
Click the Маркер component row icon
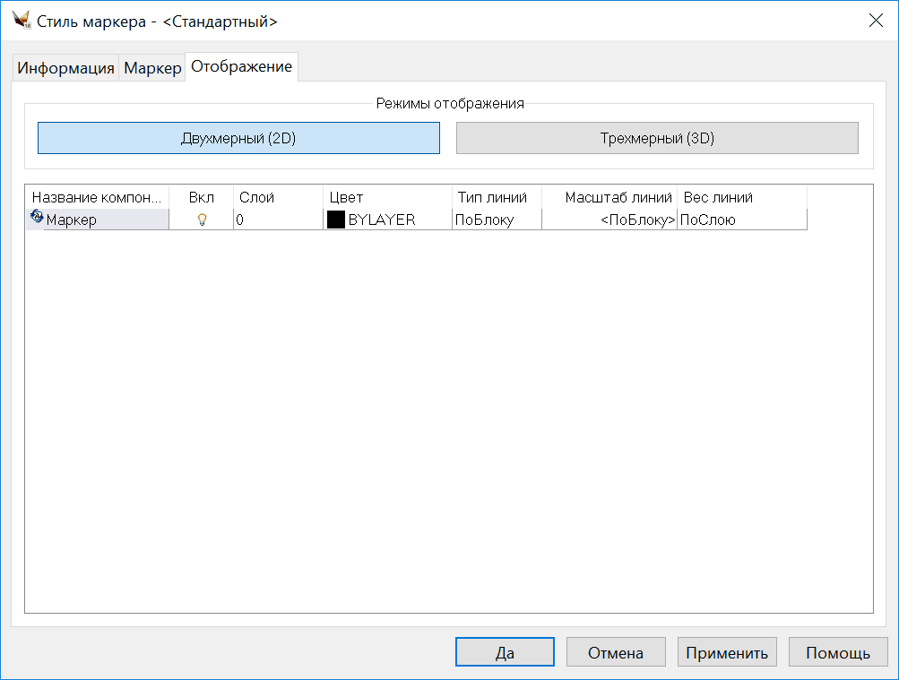click(37, 217)
